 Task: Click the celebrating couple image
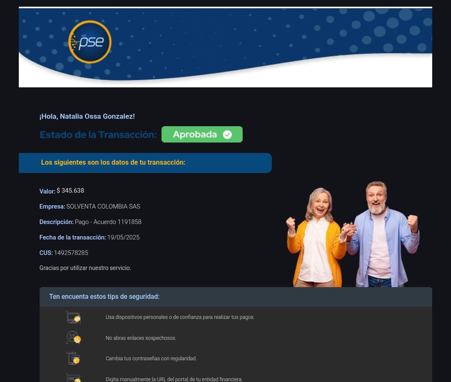point(352,235)
